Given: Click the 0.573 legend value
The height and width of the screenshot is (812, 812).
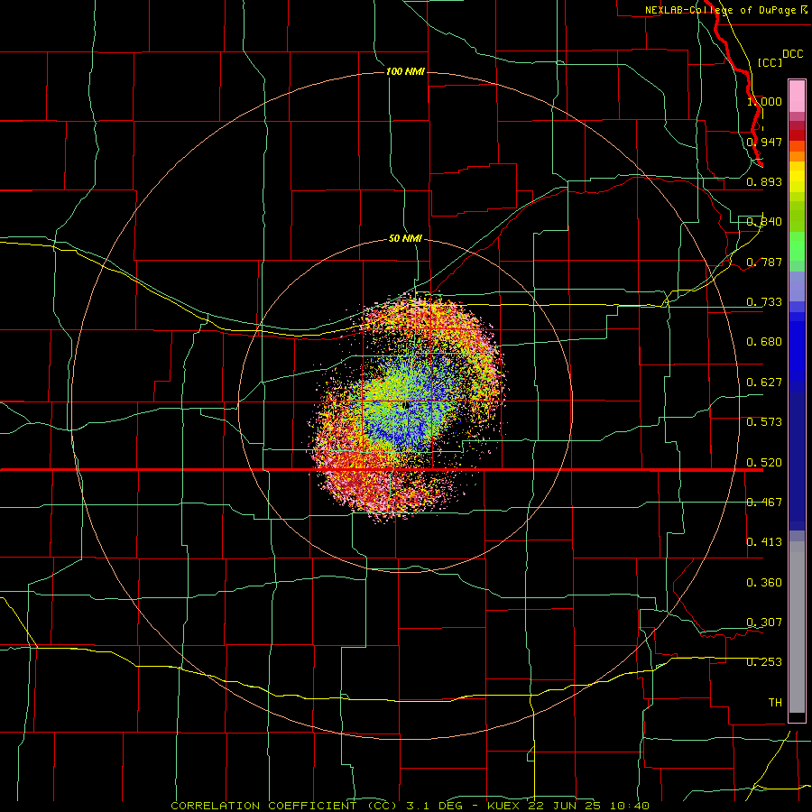Looking at the screenshot, I should pos(764,422).
